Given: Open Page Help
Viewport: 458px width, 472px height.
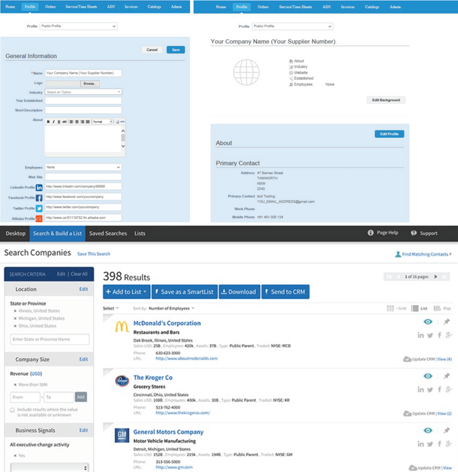Looking at the screenshot, I should (x=383, y=232).
